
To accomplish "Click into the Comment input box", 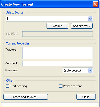I will point(57,63).
